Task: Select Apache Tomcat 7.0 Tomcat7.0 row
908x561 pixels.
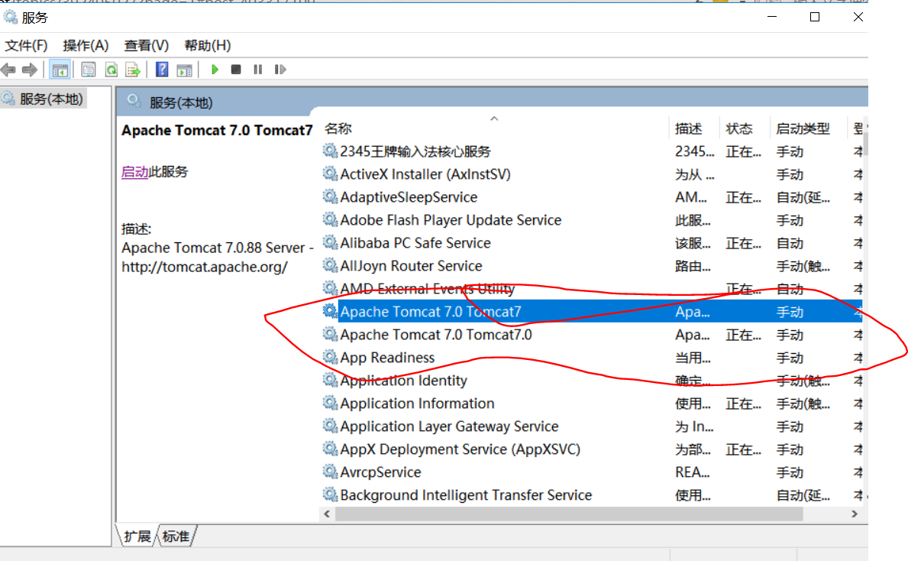Action: point(591,335)
